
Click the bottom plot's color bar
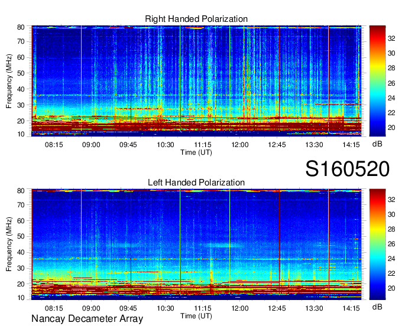coord(377,244)
